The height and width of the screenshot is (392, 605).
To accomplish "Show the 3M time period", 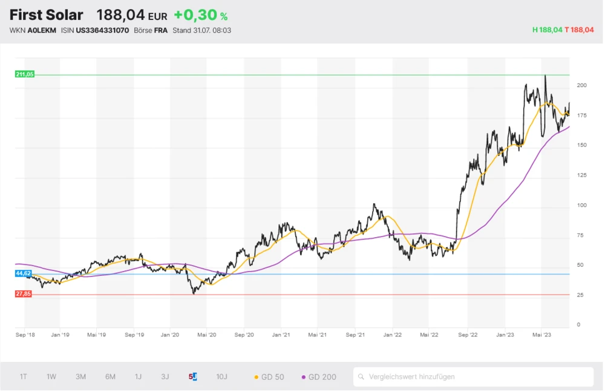I will pos(80,377).
